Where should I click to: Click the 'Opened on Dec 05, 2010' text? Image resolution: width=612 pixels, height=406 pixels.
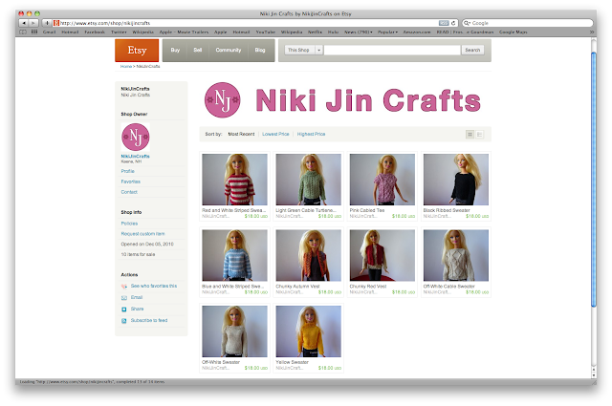[147, 245]
